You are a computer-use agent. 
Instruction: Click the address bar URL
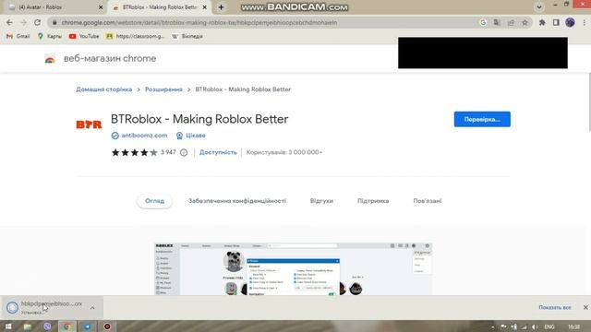[199, 22]
